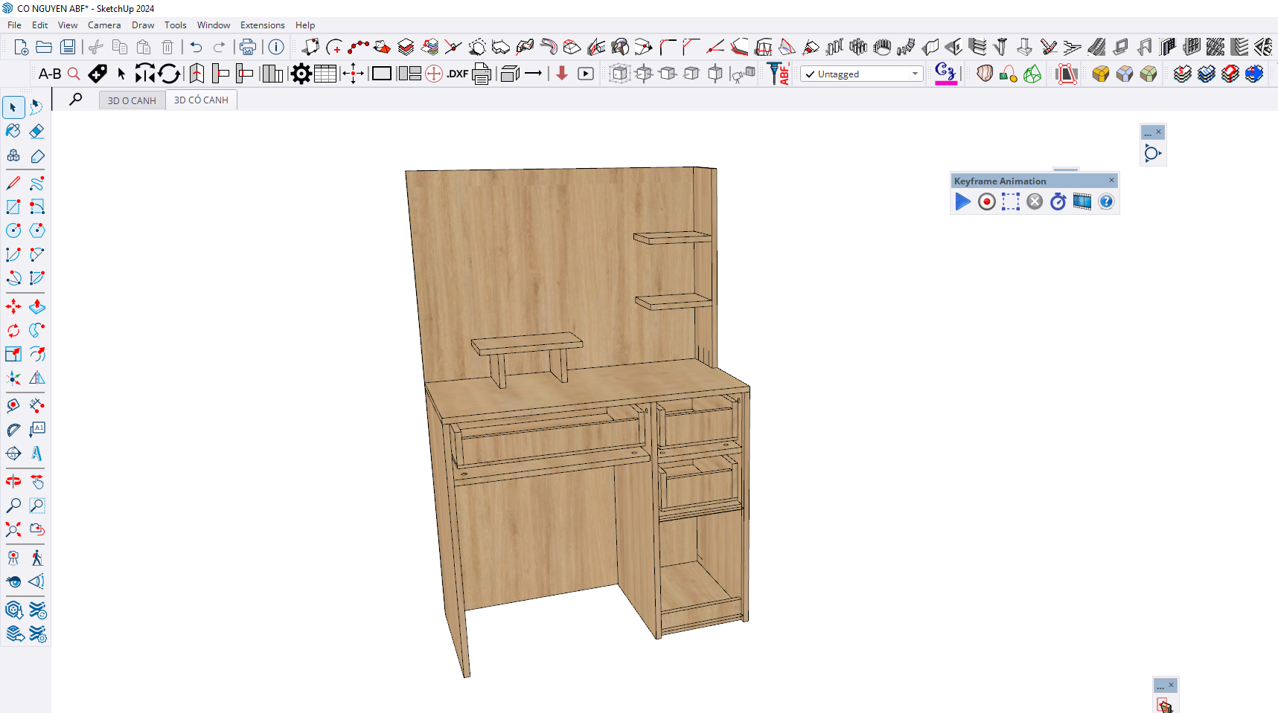Play the keyframe animation
Viewport: 1278px width, 713px height.
(x=962, y=201)
